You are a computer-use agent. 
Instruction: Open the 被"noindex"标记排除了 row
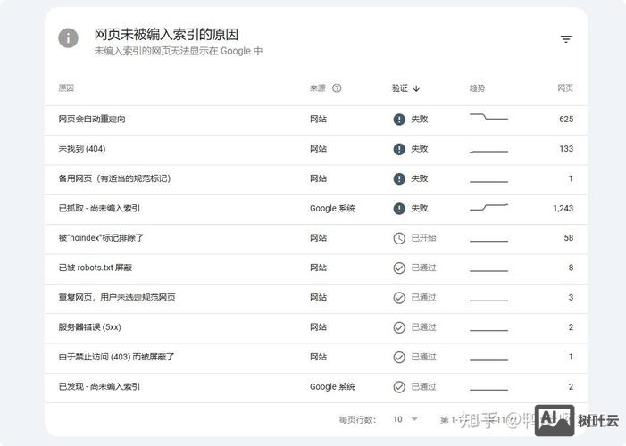[x=316, y=239]
